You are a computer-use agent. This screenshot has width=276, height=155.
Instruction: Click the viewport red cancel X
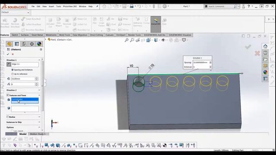(x=257, y=53)
